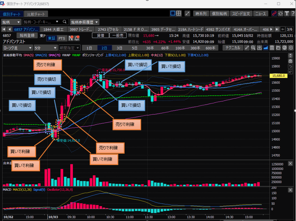
Task: Click the refresh arrows icon
Action: (280, 14)
